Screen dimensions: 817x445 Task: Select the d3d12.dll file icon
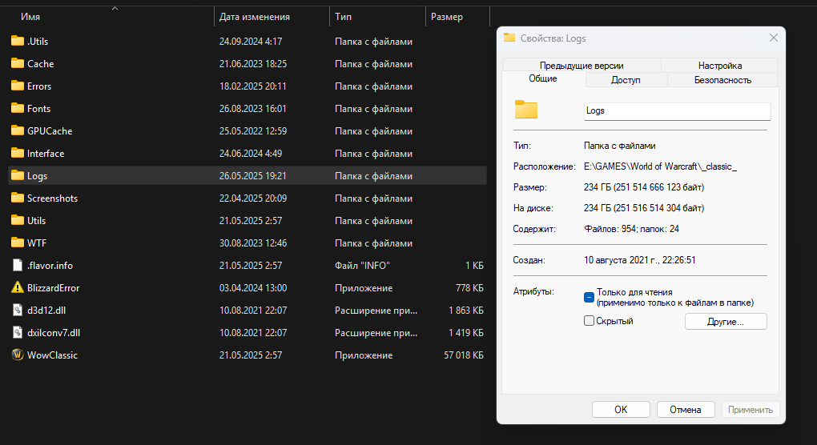click(17, 311)
